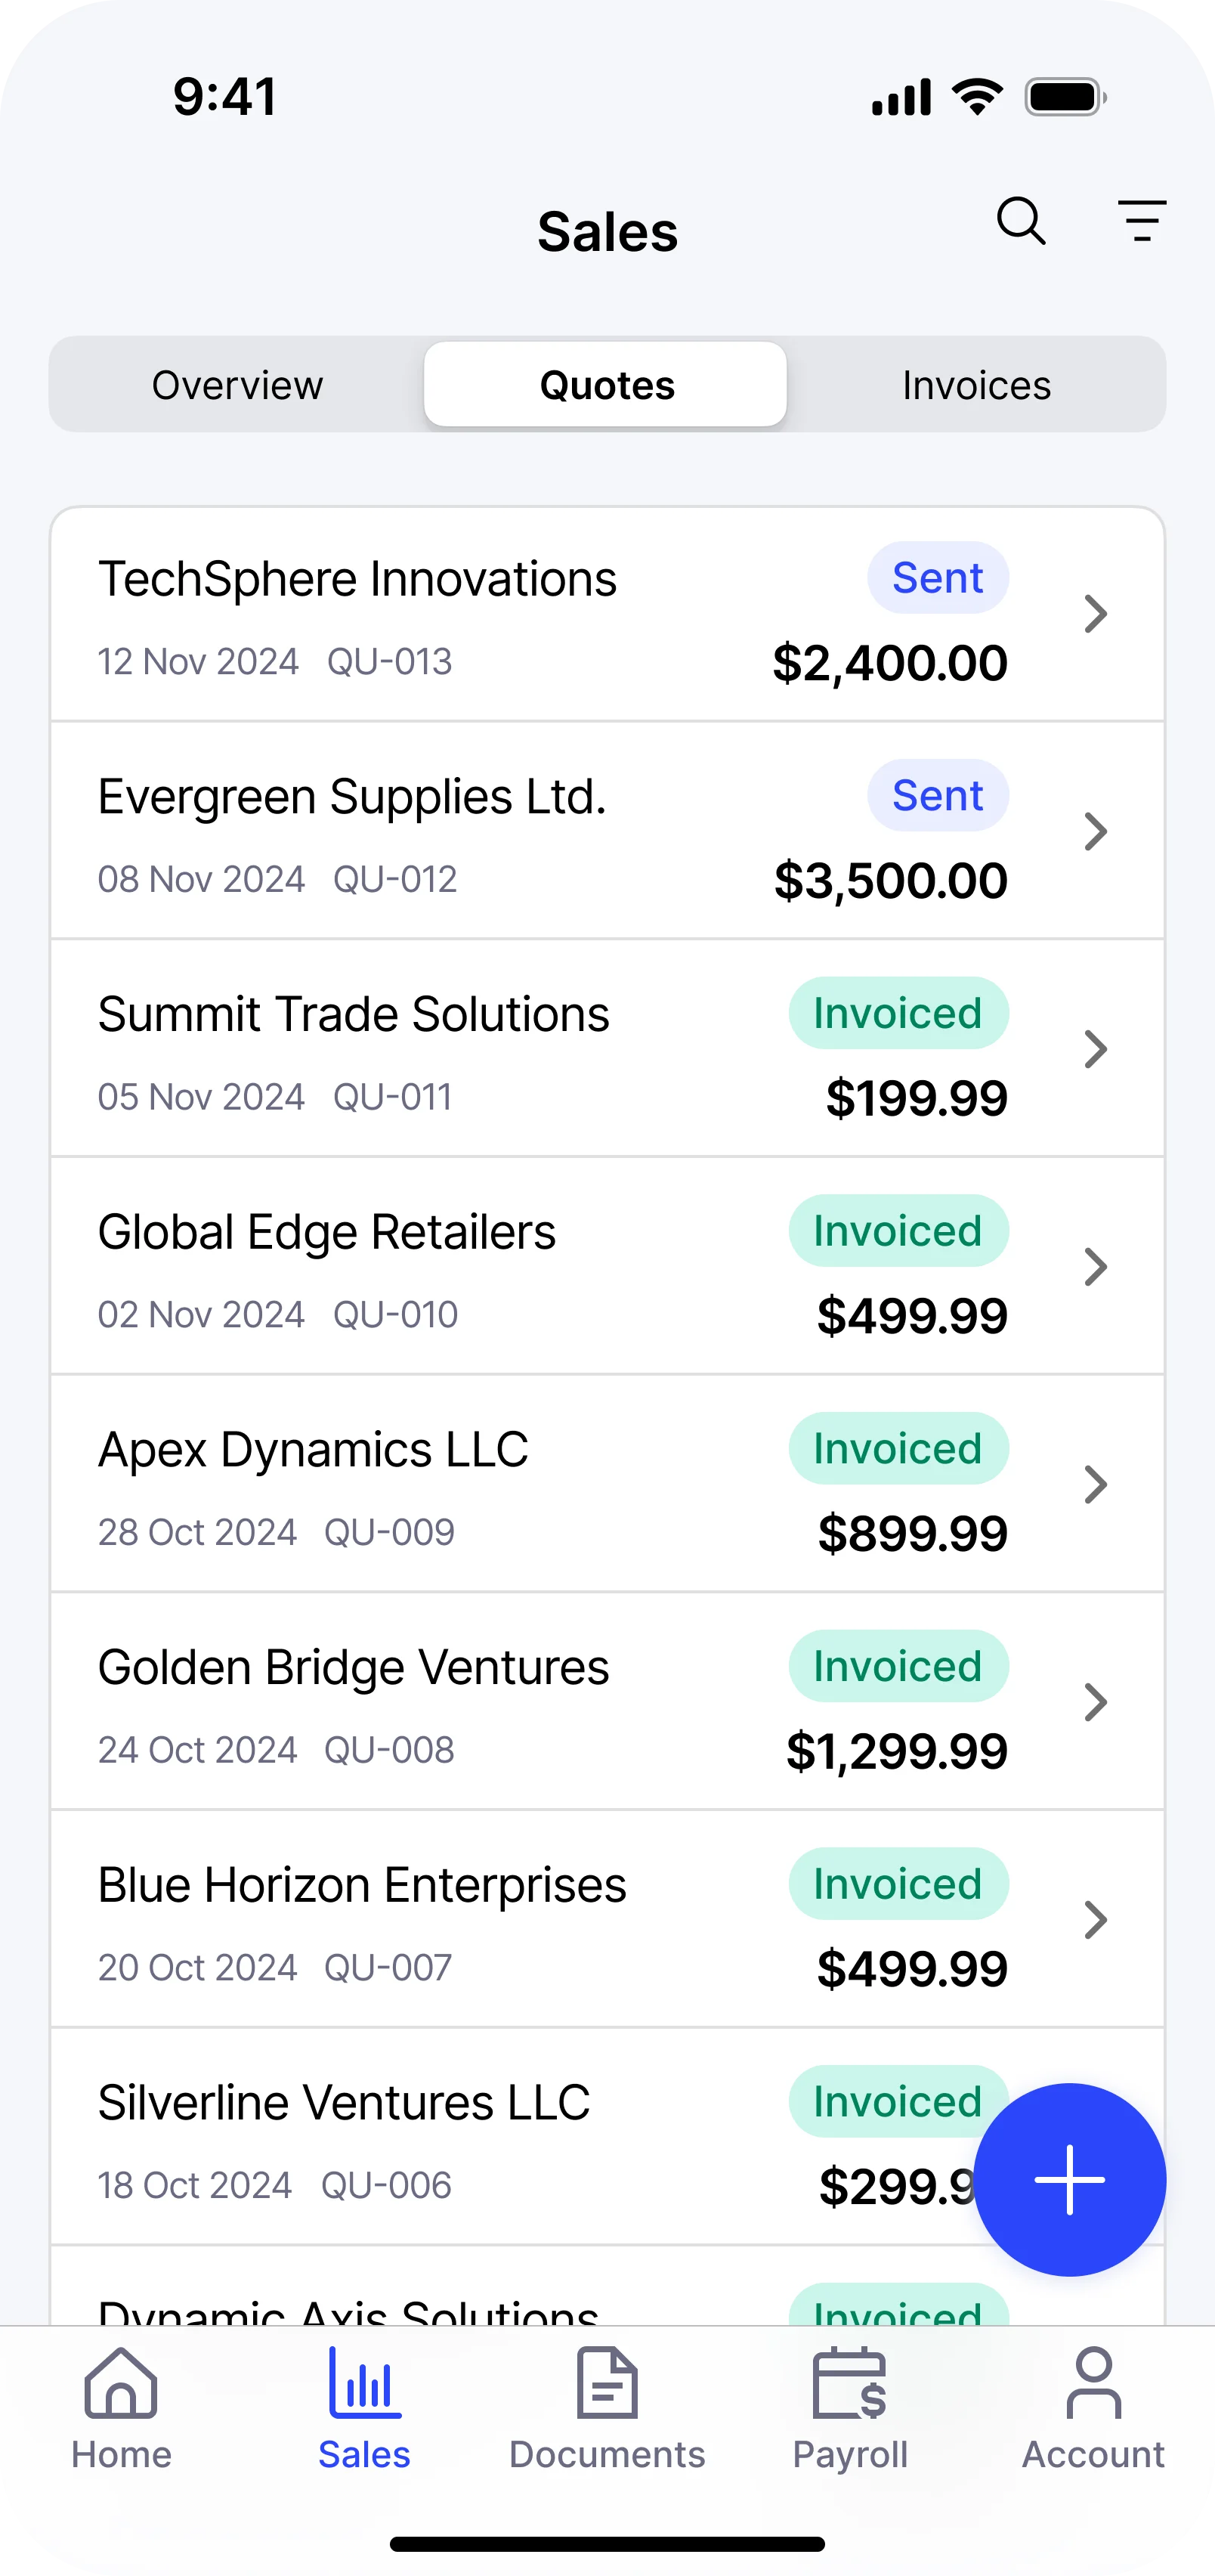This screenshot has width=1215, height=2576.
Task: Open the Account profile icon
Action: pyautogui.click(x=1093, y=2384)
